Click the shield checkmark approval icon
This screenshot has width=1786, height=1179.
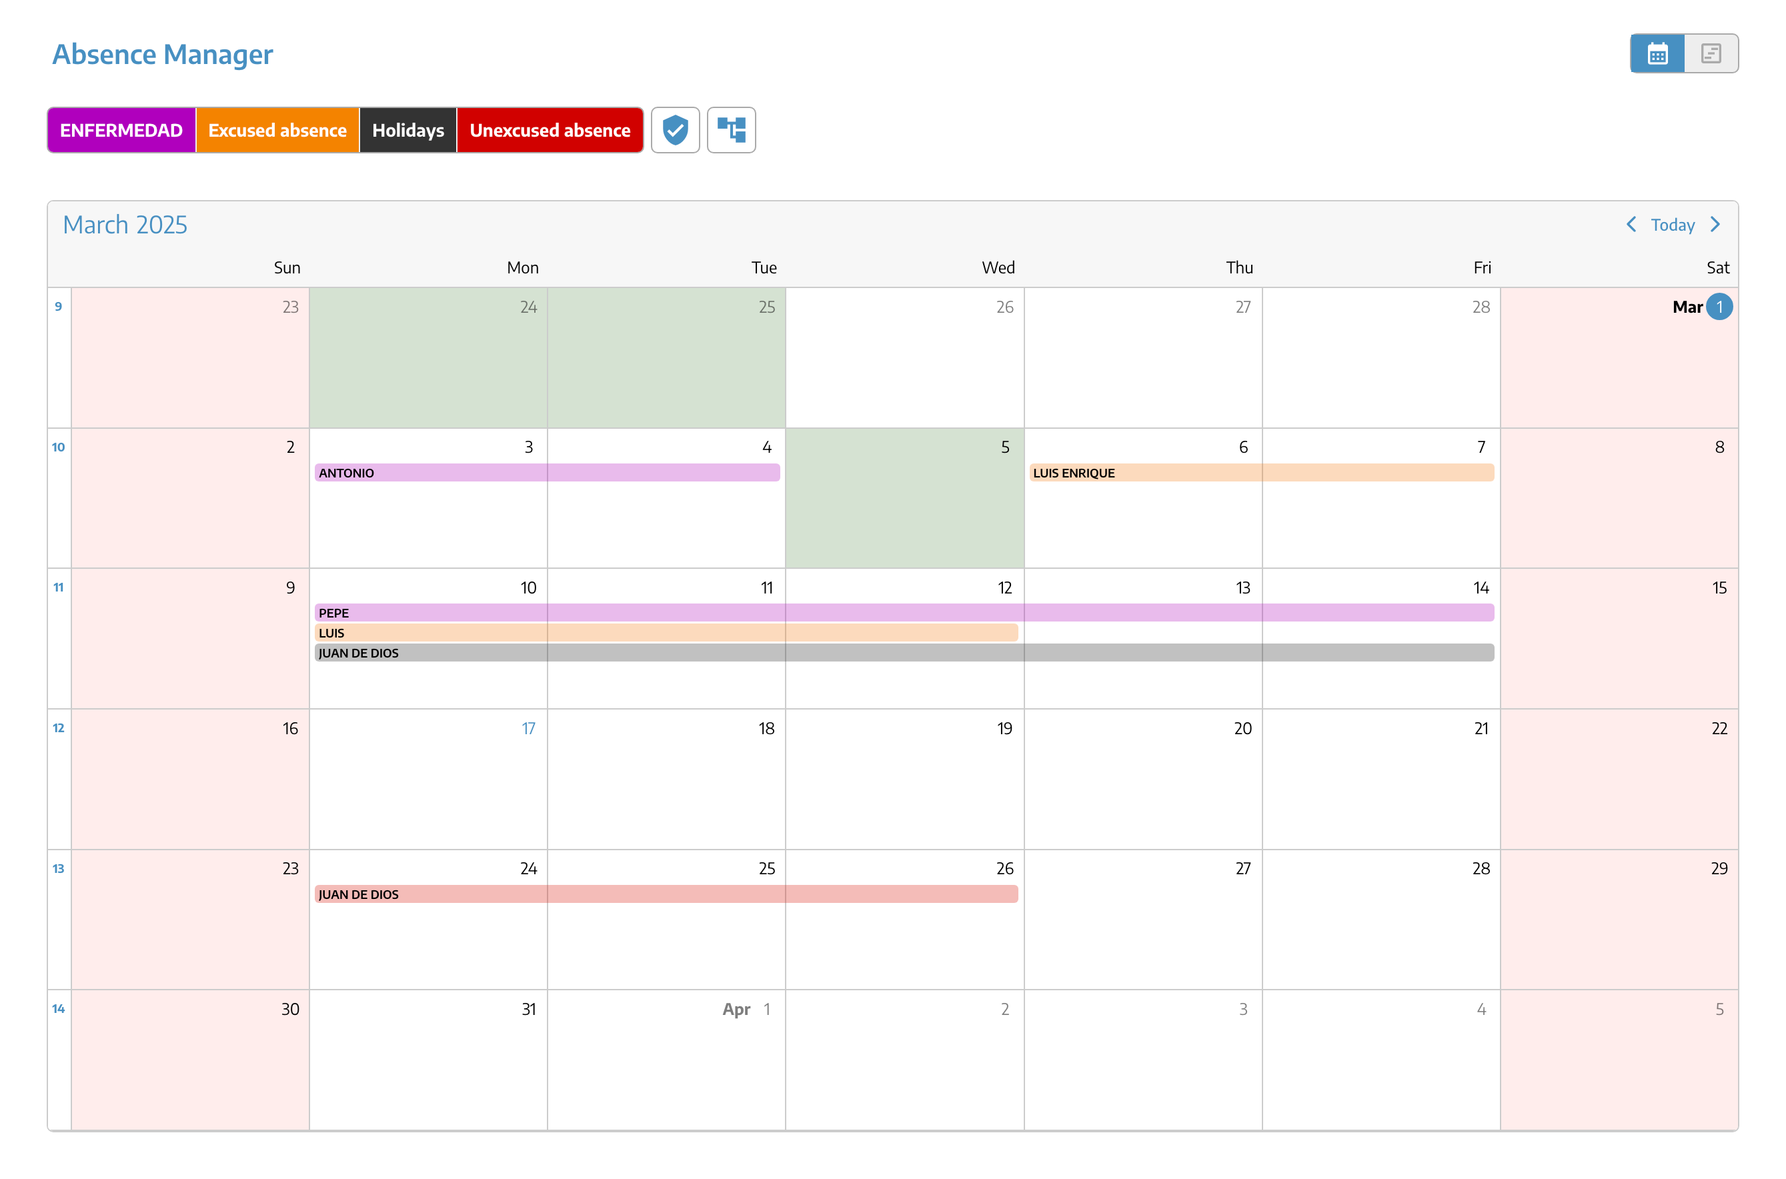tap(674, 130)
